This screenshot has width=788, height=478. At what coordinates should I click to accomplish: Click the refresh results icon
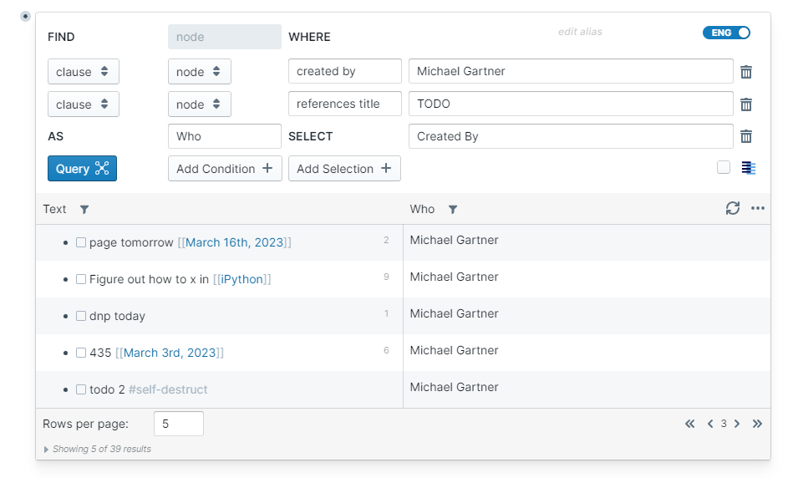733,209
